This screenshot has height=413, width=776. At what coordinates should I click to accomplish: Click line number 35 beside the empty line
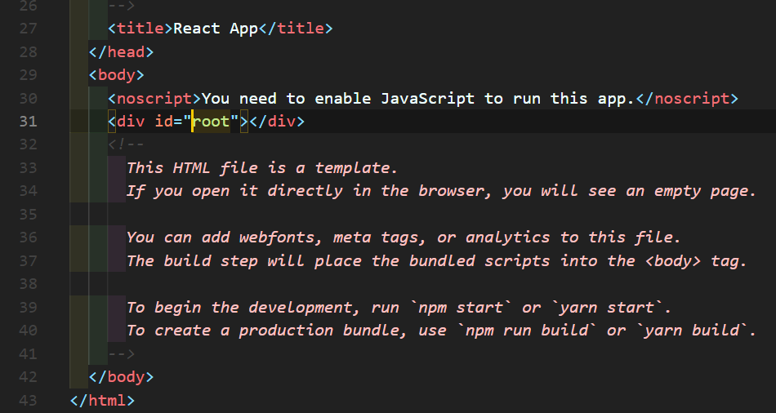click(29, 214)
